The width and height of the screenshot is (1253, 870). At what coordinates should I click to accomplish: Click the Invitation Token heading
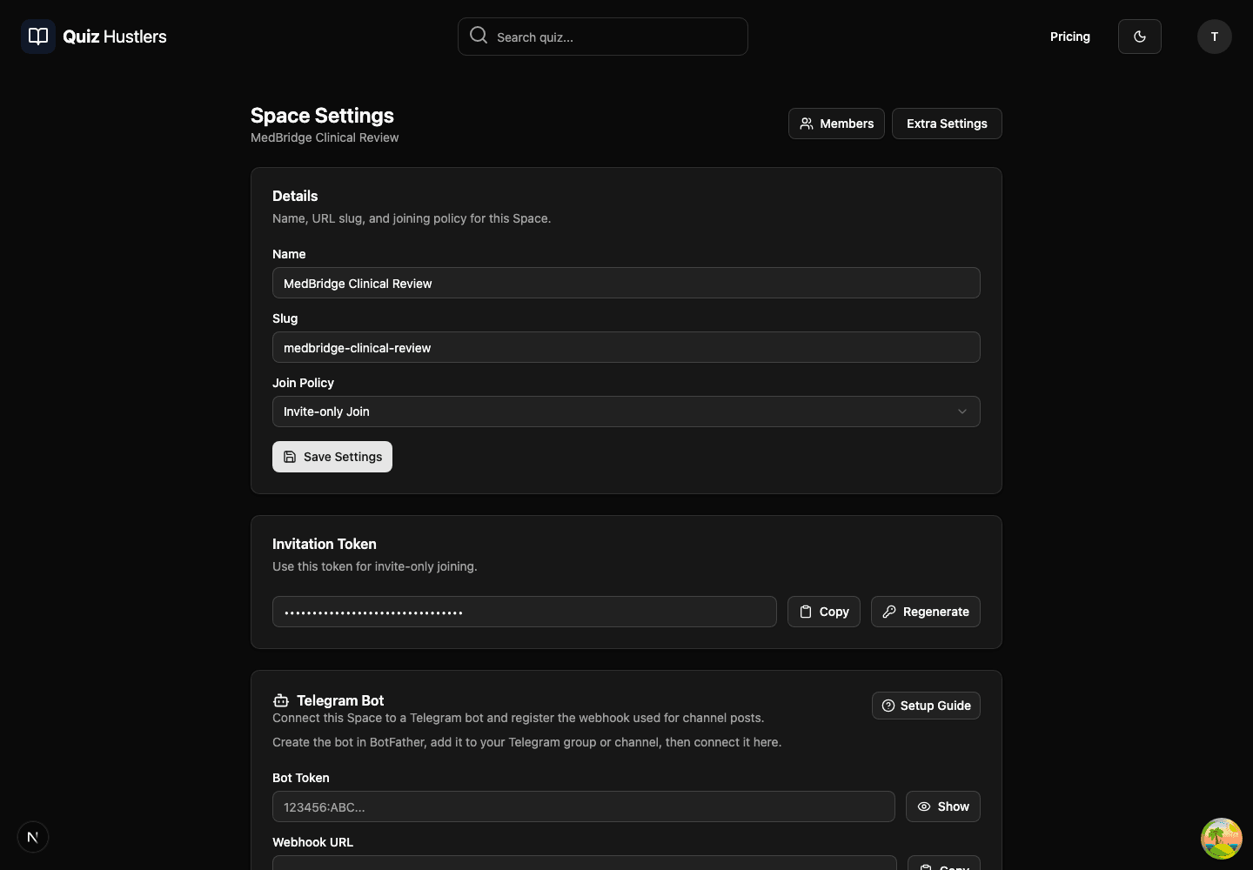click(325, 544)
